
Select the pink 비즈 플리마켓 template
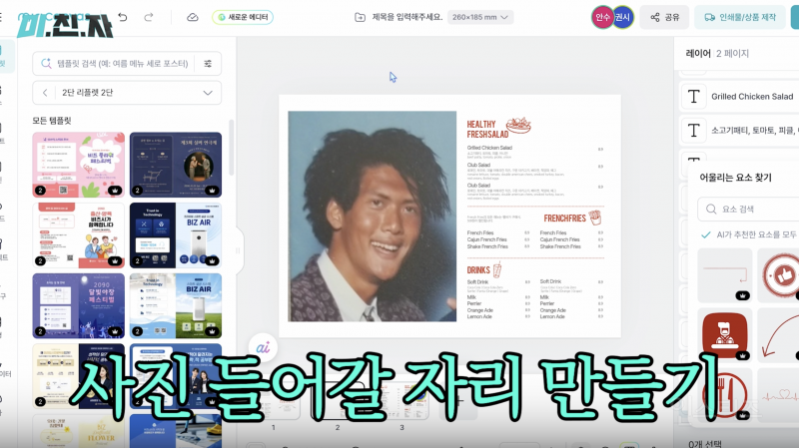point(79,165)
